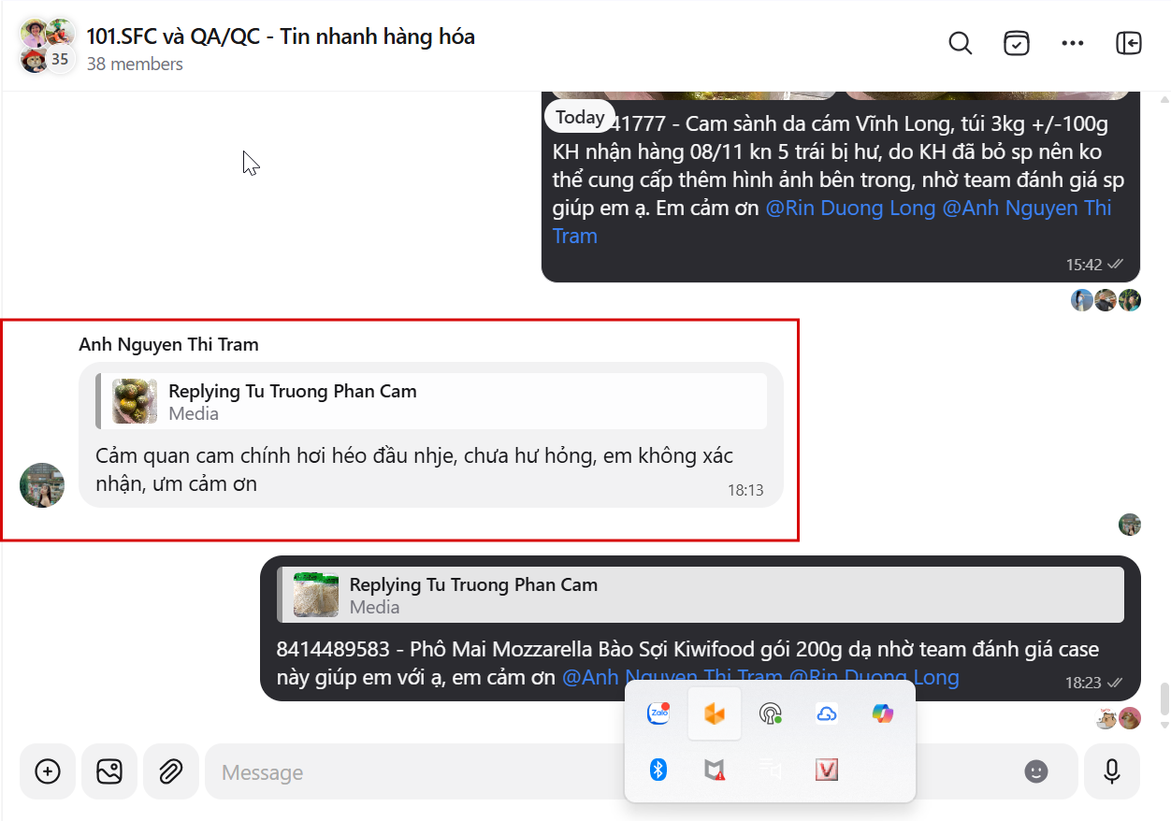This screenshot has height=821, width=1171.
Task: Open the three-dots more options menu
Action: tap(1073, 44)
